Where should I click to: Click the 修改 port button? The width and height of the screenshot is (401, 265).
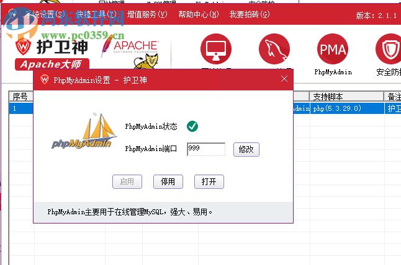(x=246, y=149)
